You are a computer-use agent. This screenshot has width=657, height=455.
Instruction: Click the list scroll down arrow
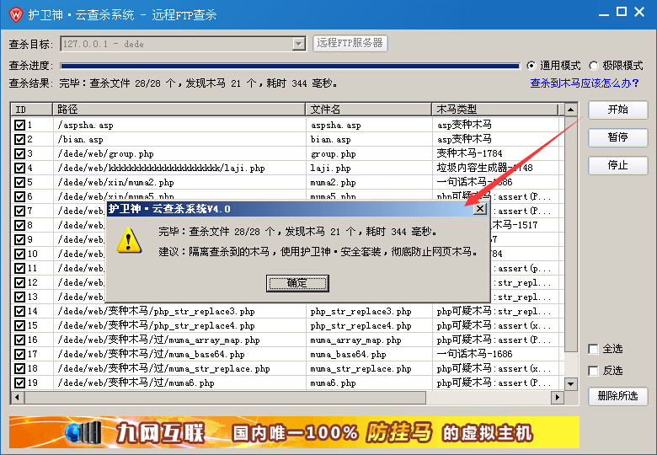point(571,383)
